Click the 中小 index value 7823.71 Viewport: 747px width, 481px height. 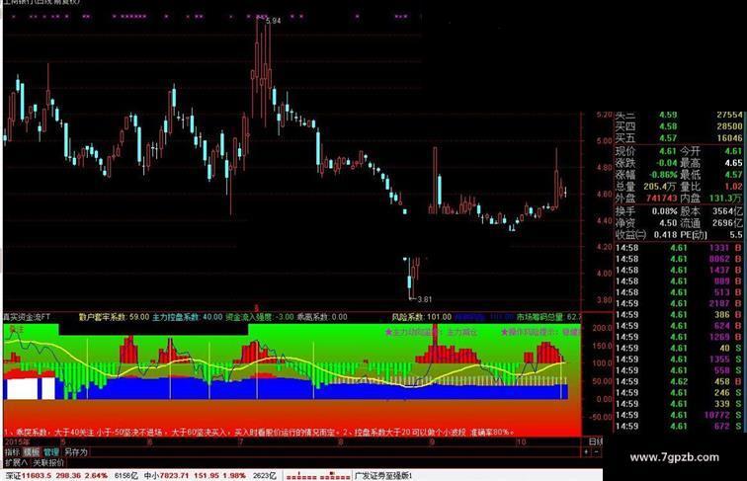[175, 475]
